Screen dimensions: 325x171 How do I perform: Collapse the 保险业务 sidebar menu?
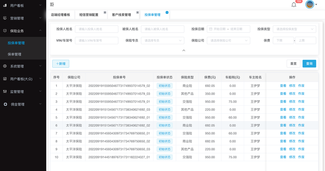40,30
